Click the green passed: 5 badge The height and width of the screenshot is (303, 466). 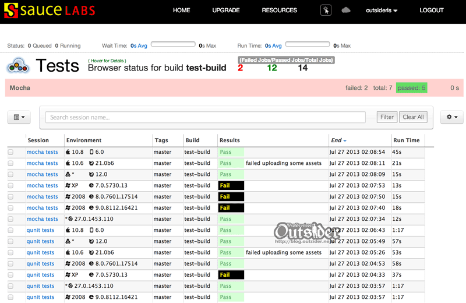click(x=412, y=88)
